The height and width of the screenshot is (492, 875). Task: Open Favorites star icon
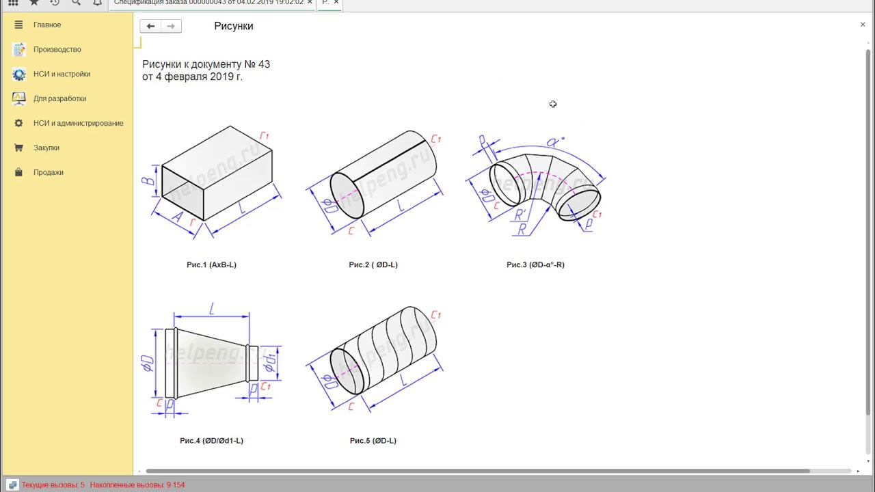(33, 3)
